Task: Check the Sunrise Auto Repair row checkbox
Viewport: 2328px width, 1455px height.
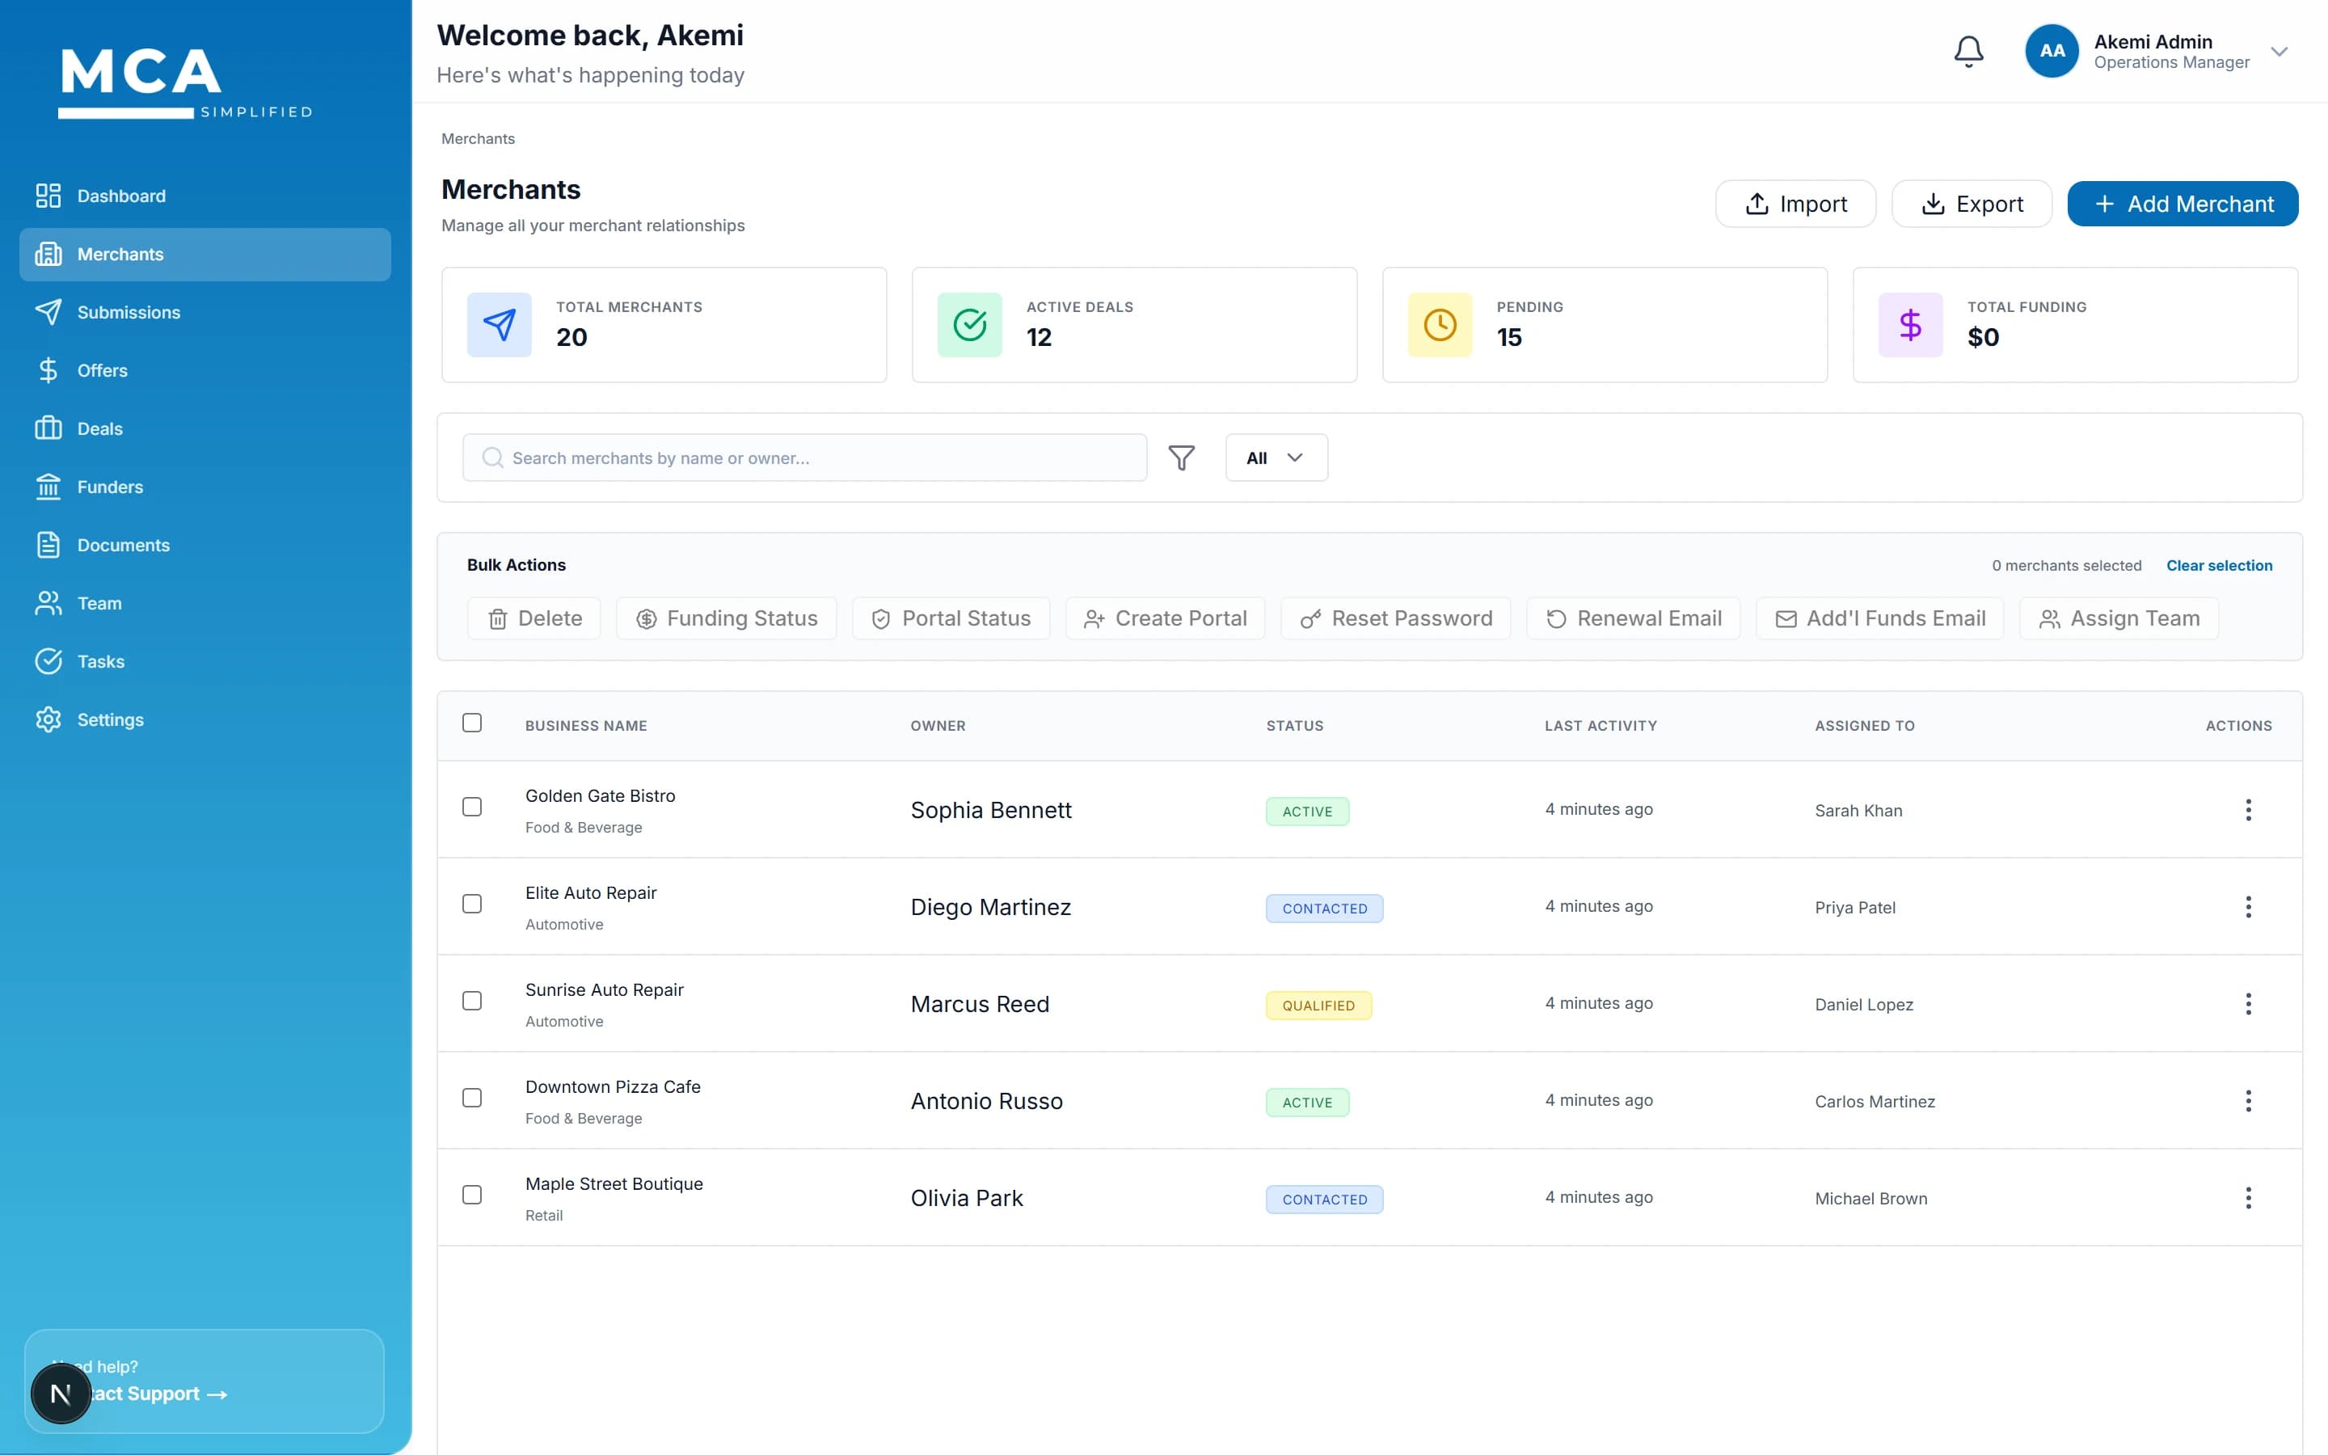Action: pyautogui.click(x=472, y=1002)
